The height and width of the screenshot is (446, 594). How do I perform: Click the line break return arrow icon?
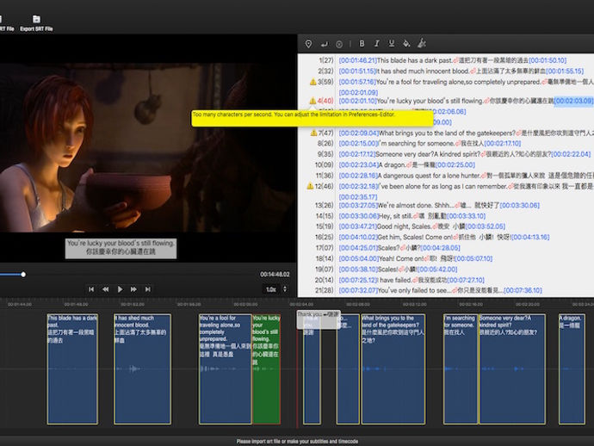pos(324,44)
